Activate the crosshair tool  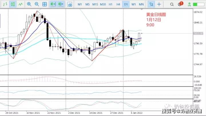coord(159,4)
